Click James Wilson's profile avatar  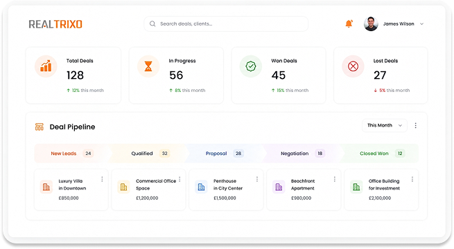pyautogui.click(x=371, y=24)
